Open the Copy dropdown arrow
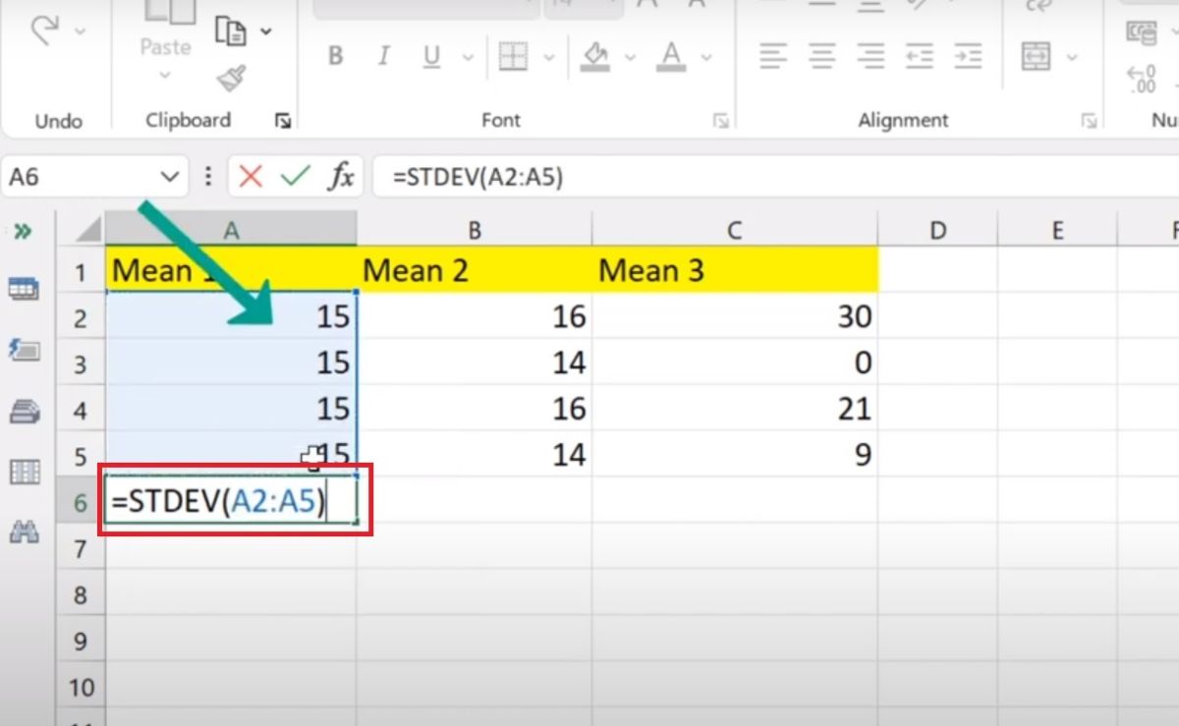 (x=266, y=32)
